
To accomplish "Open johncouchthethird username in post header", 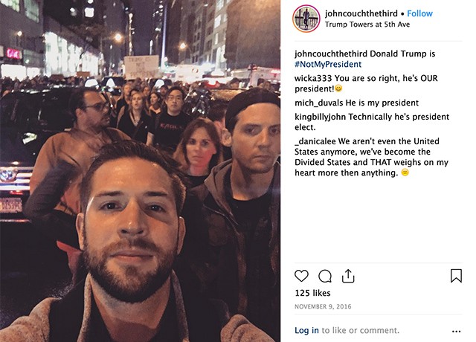I will [x=361, y=13].
